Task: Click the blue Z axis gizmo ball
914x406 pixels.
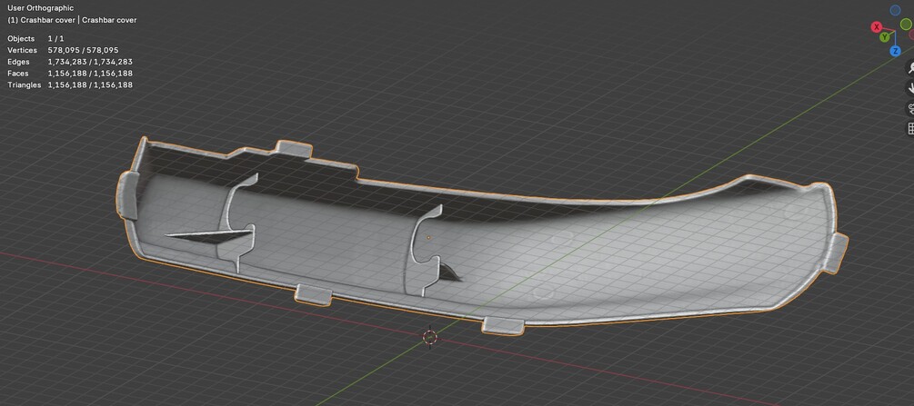Action: 895,51
